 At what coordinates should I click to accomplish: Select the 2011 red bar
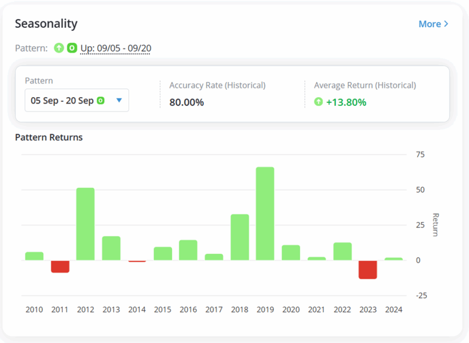coord(60,267)
